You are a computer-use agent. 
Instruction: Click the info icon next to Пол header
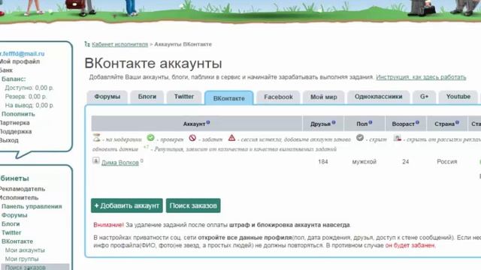click(371, 122)
